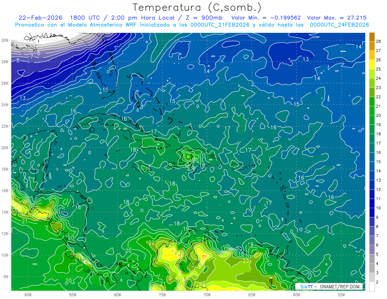The image size is (387, 299).
Task: Click the 60W longitude axis label
Action: [297, 295]
